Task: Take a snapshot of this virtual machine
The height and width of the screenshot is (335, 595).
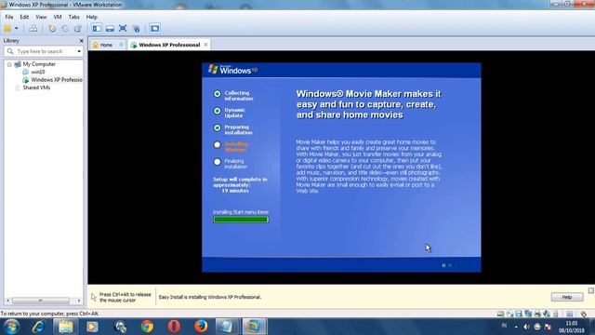Action: pos(52,29)
